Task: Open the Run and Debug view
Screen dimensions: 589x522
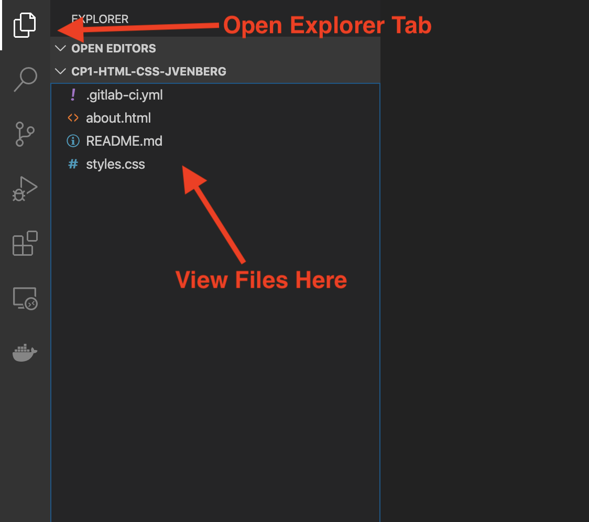Action: tap(25, 189)
